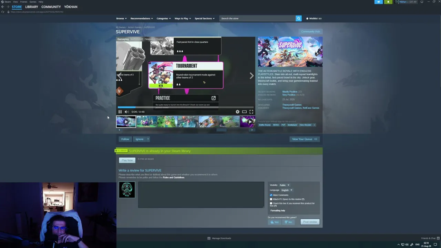Expand the Browse store menu
The height and width of the screenshot is (248, 441).
[x=121, y=18]
